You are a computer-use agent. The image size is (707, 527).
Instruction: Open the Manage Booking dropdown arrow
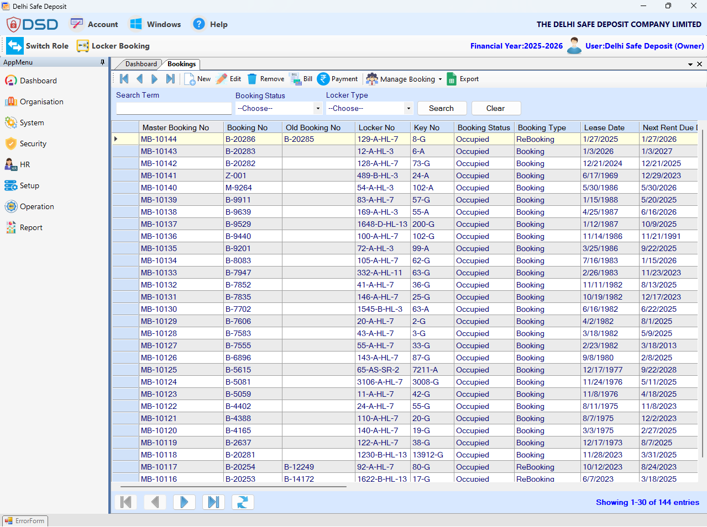tap(440, 79)
